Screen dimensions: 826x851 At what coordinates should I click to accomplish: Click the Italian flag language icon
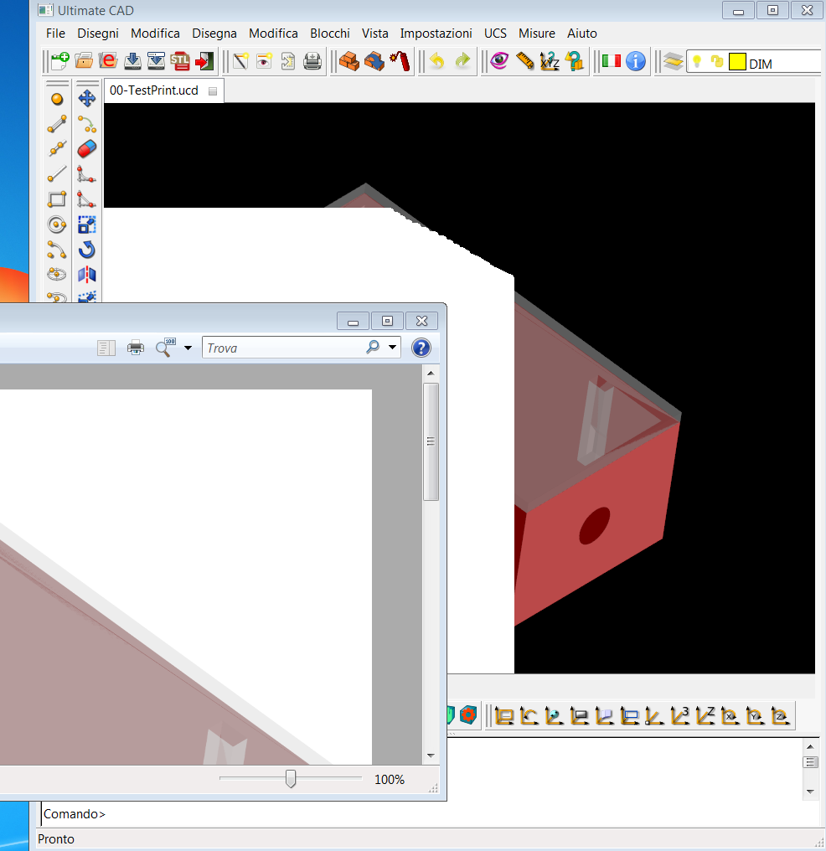612,61
